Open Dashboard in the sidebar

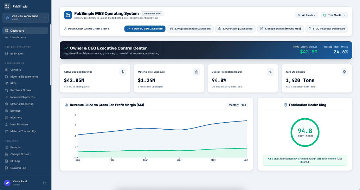tap(25, 31)
